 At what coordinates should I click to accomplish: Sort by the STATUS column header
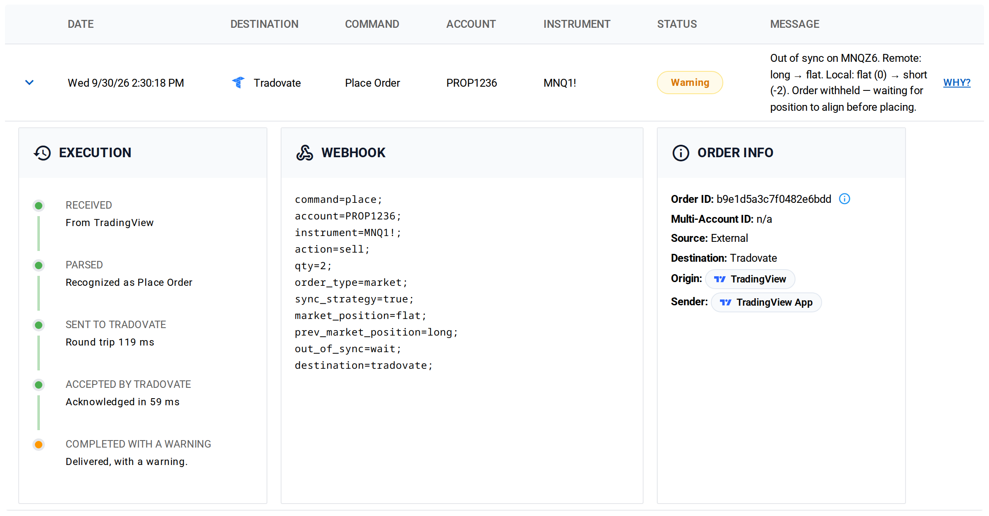[677, 24]
